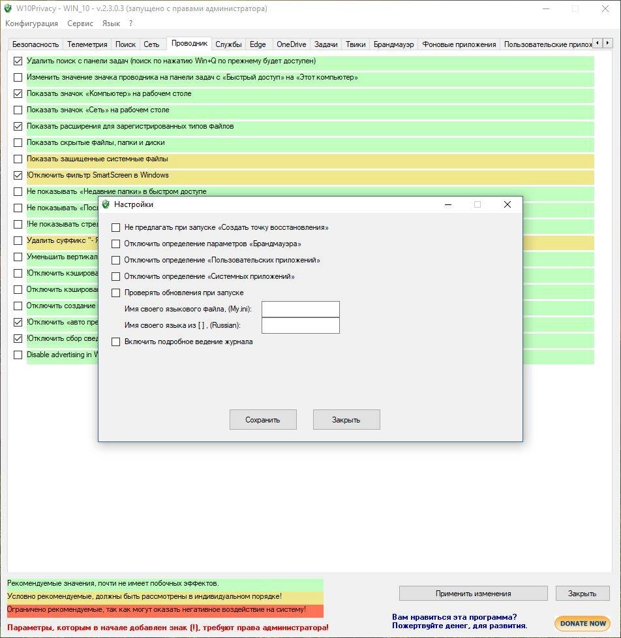621x638 pixels.
Task: Uncheck 'Удалить поиск с панели задач'
Action: 18,61
